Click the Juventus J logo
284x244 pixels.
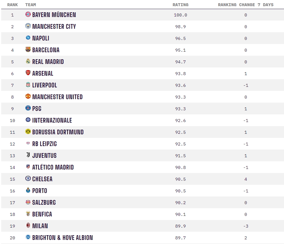click(x=28, y=155)
